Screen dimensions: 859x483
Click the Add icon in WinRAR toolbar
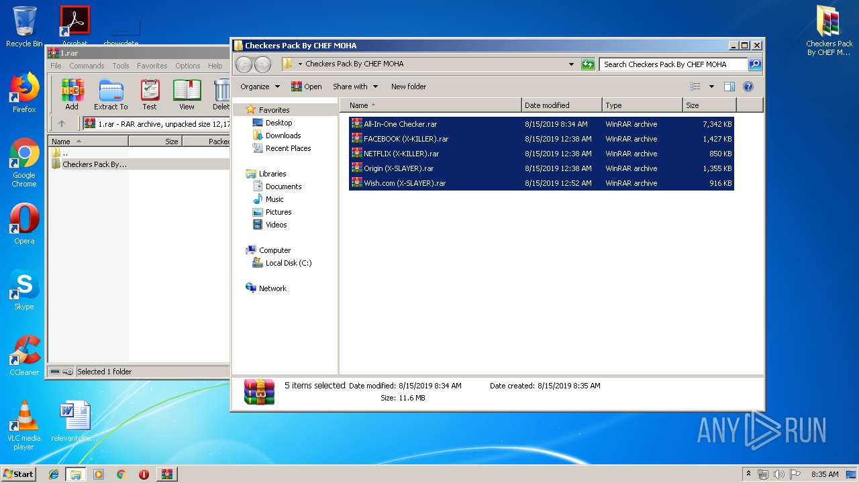point(71,95)
